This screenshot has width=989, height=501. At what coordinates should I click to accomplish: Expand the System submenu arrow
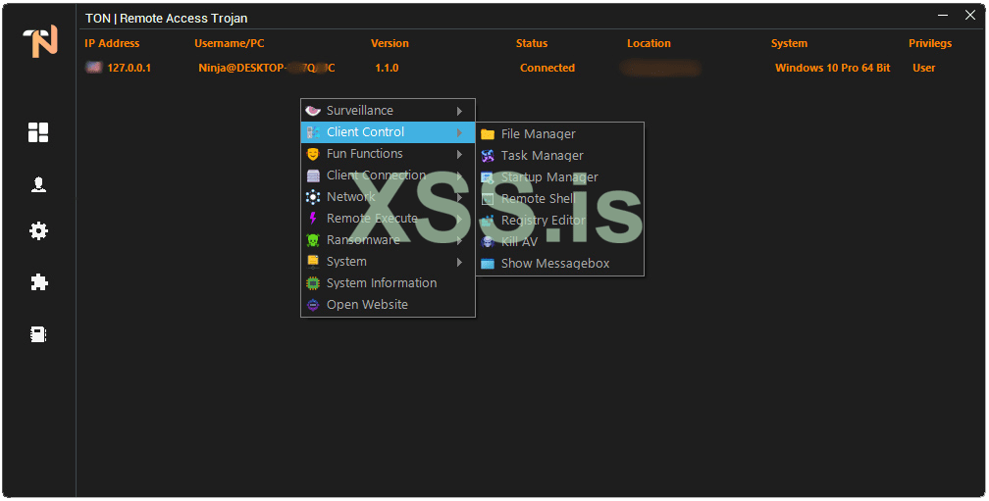pos(460,262)
